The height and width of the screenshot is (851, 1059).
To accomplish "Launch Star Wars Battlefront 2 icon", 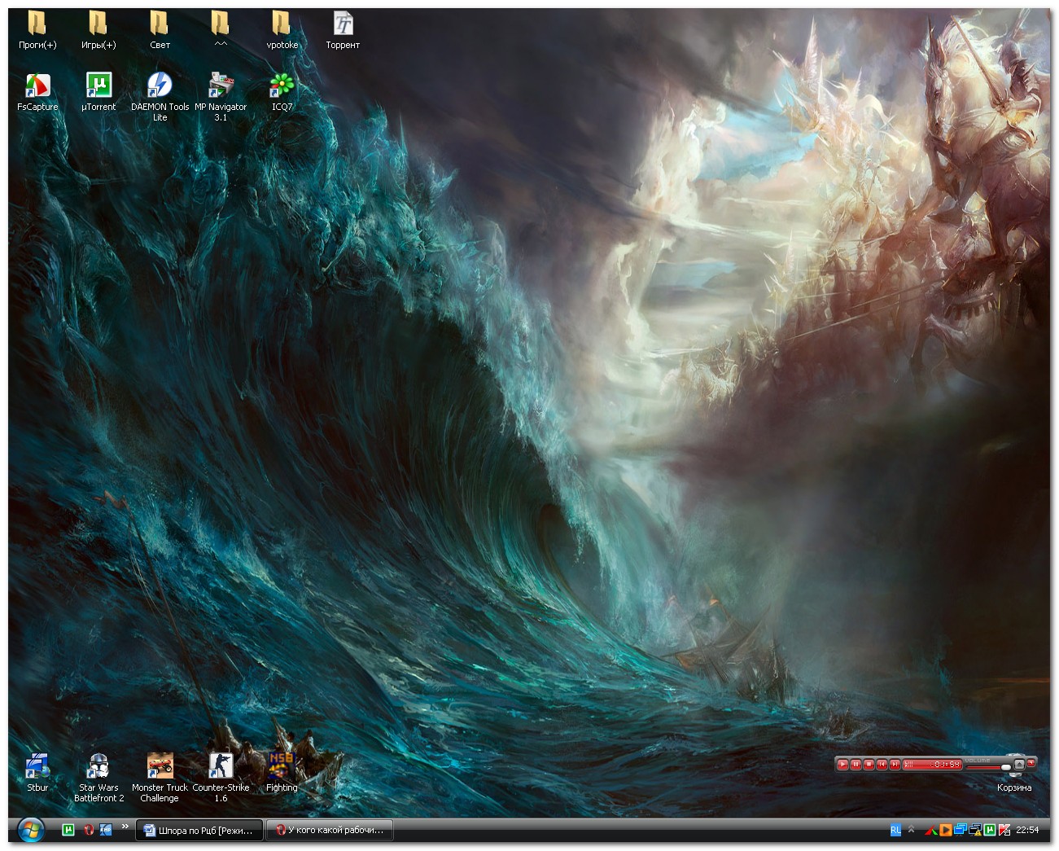I will click(x=98, y=767).
